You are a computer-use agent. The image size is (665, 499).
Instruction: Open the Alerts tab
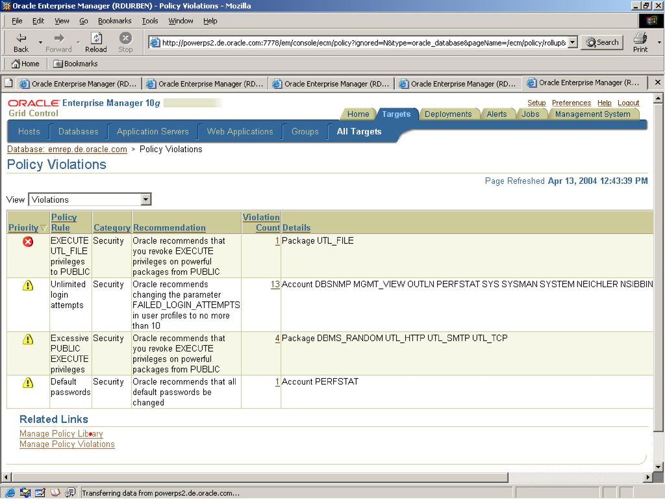[497, 114]
